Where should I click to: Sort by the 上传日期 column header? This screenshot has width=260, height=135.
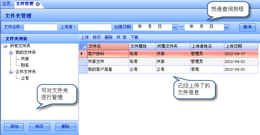(x=241, y=47)
